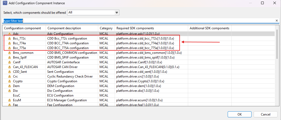The width and height of the screenshot is (281, 120).
Task: Click the warning icon beside Crc
Action: (x=10, y=76)
